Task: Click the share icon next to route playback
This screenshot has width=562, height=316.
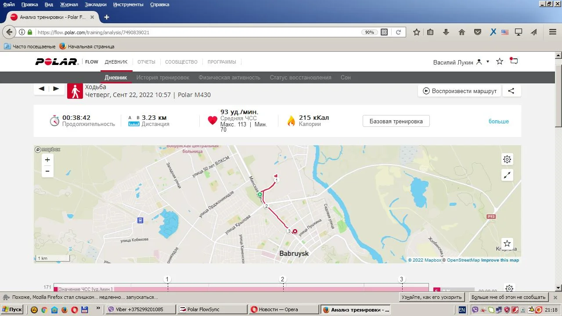Action: tap(511, 91)
